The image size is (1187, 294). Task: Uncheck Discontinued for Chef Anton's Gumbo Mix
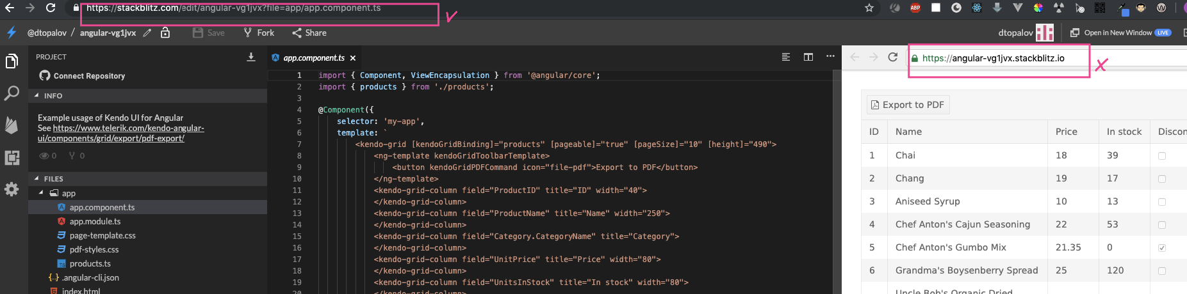coord(1162,248)
